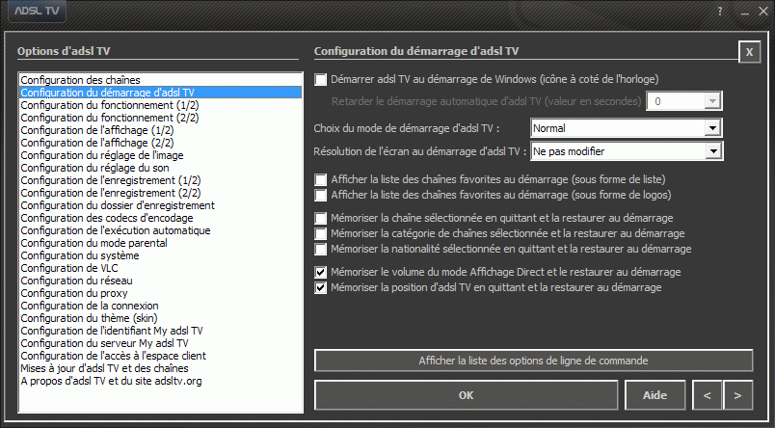The width and height of the screenshot is (775, 428).
Task: Open Configuration du réseau
Action: (x=161, y=281)
